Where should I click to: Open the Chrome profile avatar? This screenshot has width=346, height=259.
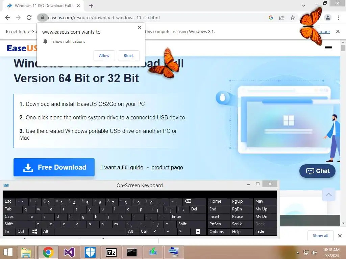328,18
